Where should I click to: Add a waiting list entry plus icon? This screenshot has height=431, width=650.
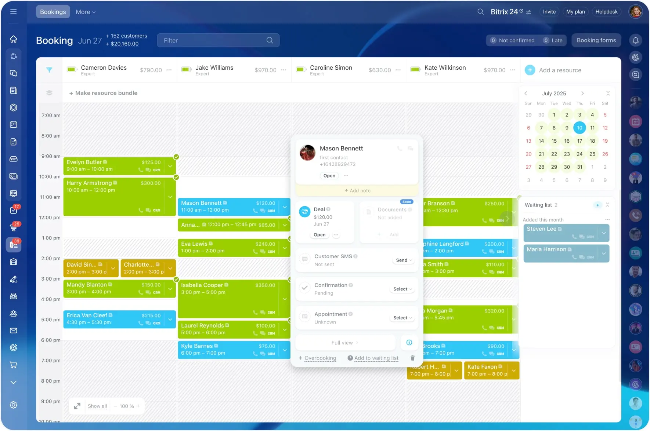point(597,205)
